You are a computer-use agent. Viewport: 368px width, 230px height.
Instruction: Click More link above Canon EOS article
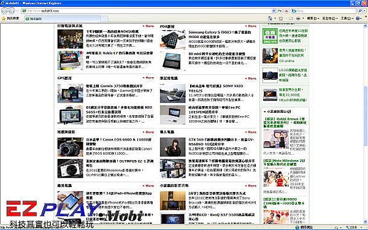148,132
